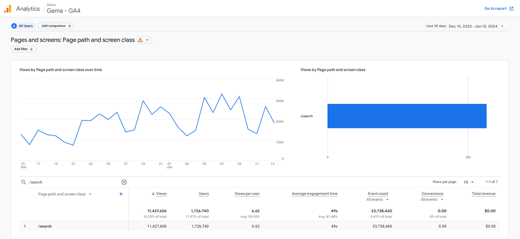Click the Pages and screens report title
Image resolution: width=520 pixels, height=239 pixels.
[73, 40]
